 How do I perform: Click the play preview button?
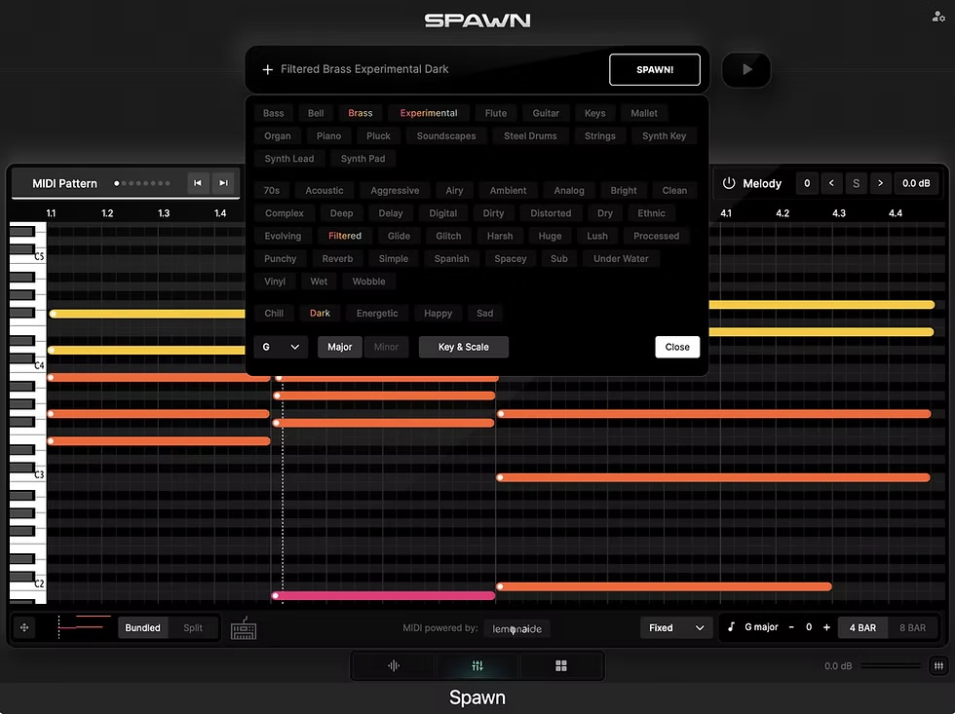(746, 70)
